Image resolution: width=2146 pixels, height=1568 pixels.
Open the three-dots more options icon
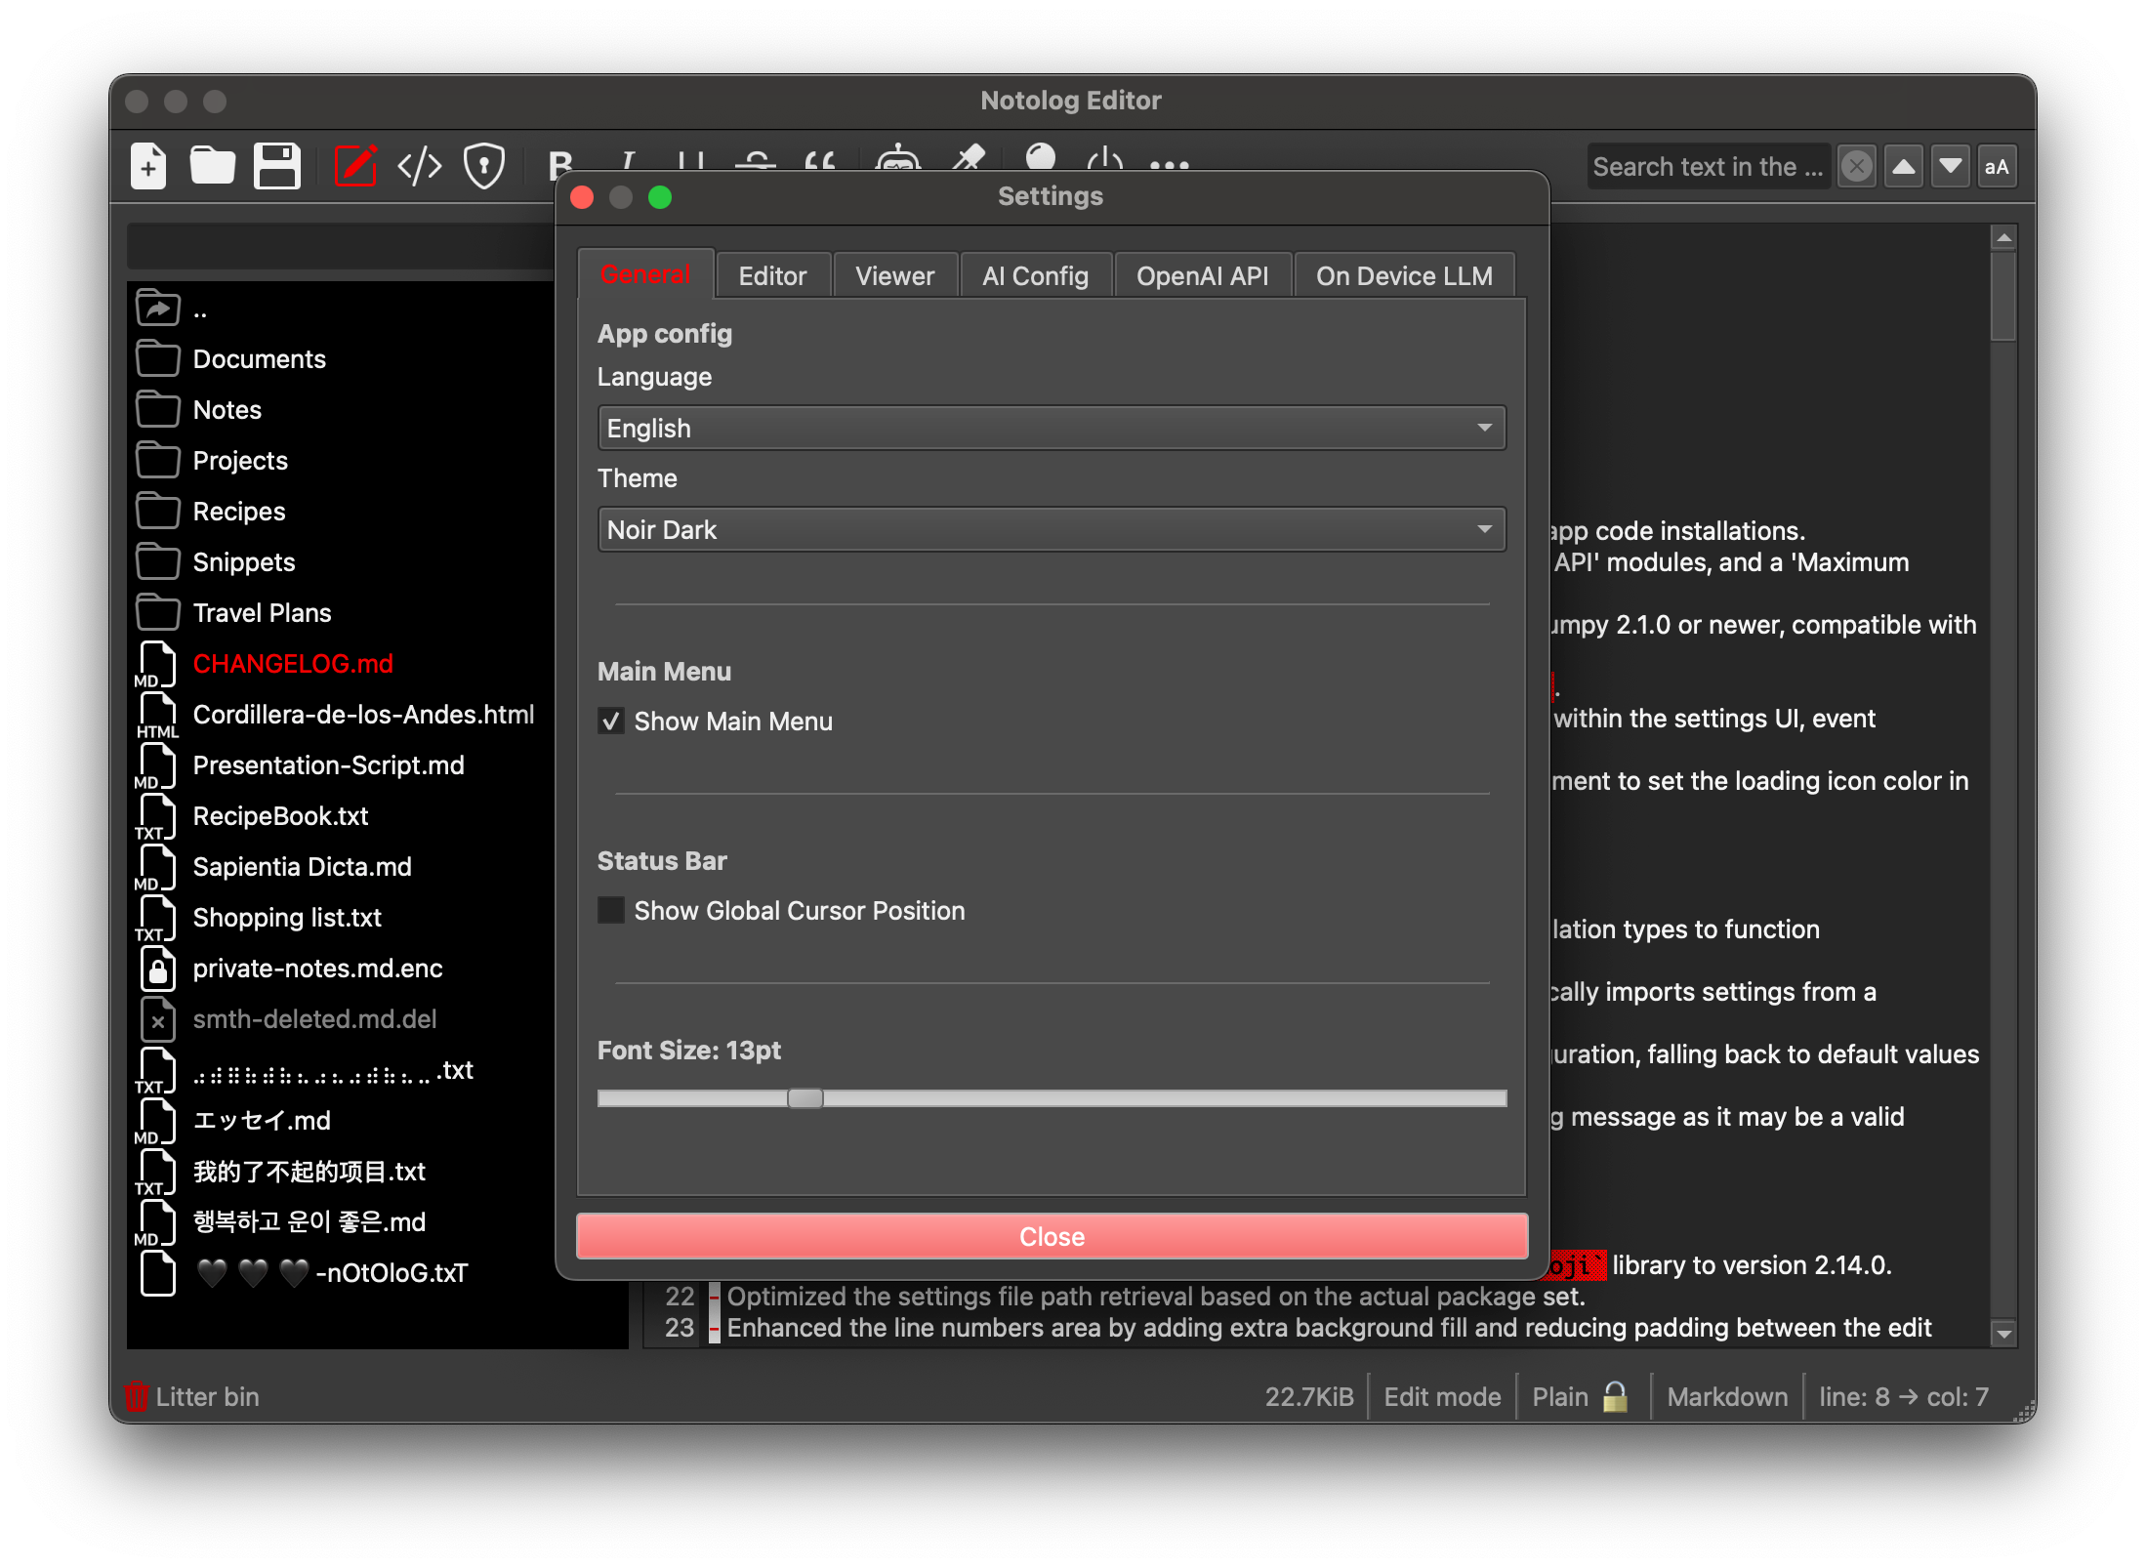coord(1170,164)
